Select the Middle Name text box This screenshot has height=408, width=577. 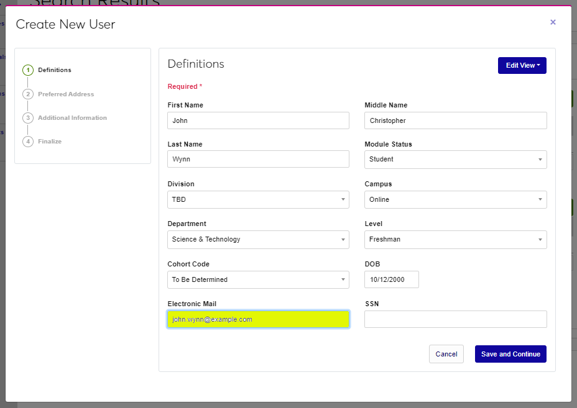tap(455, 120)
